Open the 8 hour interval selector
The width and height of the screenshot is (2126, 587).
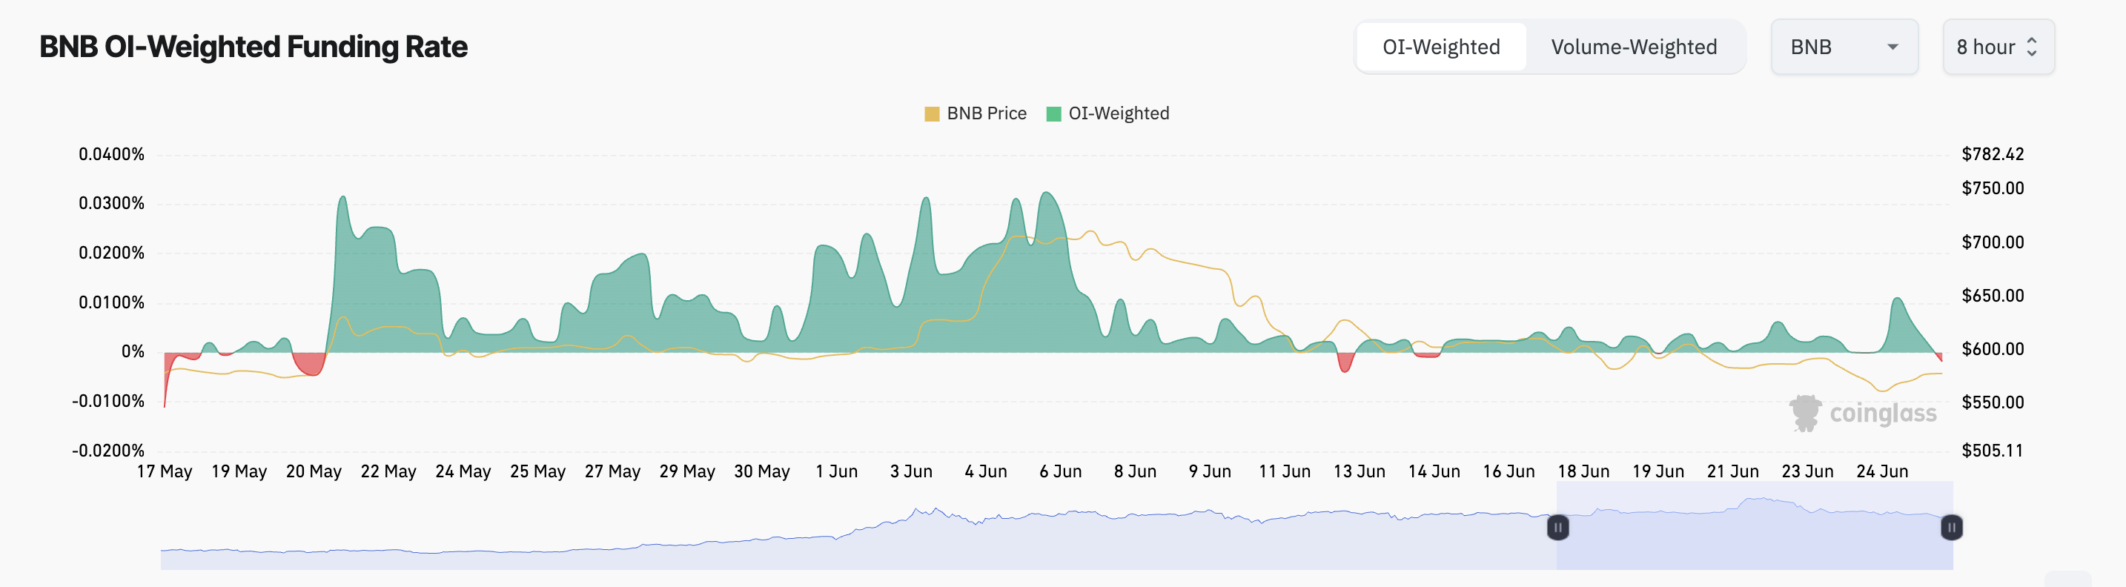pos(1997,47)
